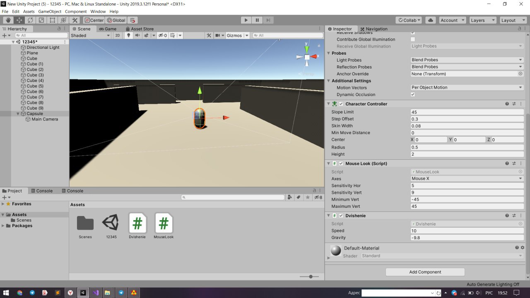Select the Scale tool in the toolbar

[x=41, y=20]
